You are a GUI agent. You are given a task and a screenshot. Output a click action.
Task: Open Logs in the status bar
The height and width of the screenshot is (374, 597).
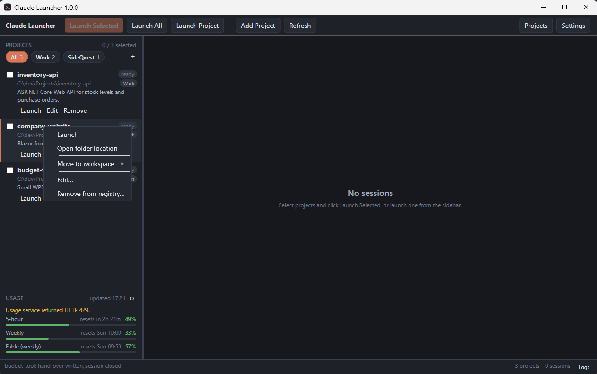coord(584,367)
